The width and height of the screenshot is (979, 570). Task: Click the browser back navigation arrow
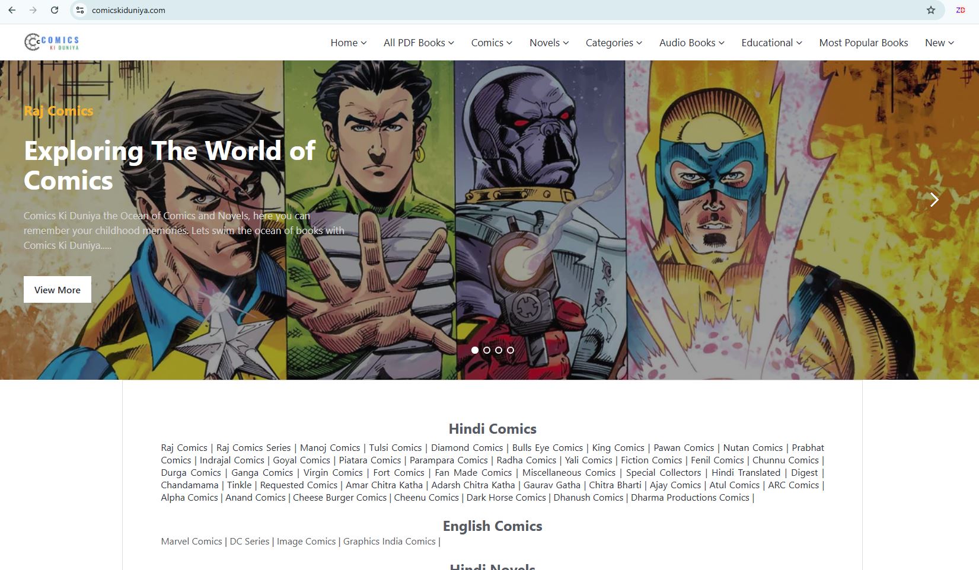coord(12,10)
